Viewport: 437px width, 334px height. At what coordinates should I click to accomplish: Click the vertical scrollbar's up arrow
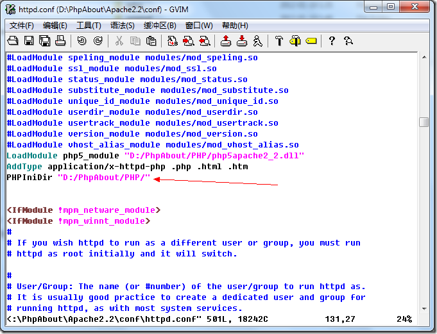(424, 57)
